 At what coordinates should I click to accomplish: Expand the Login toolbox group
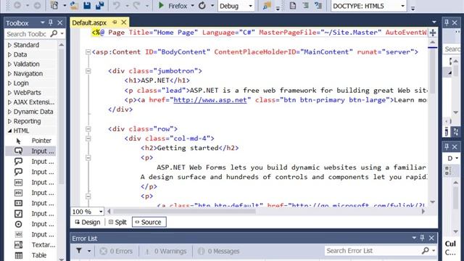pyautogui.click(x=9, y=83)
